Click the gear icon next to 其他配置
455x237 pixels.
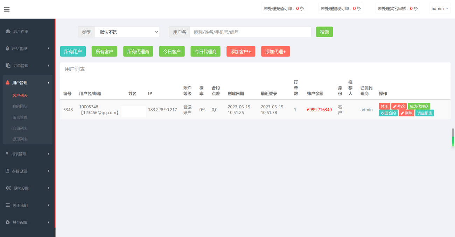pos(8,222)
